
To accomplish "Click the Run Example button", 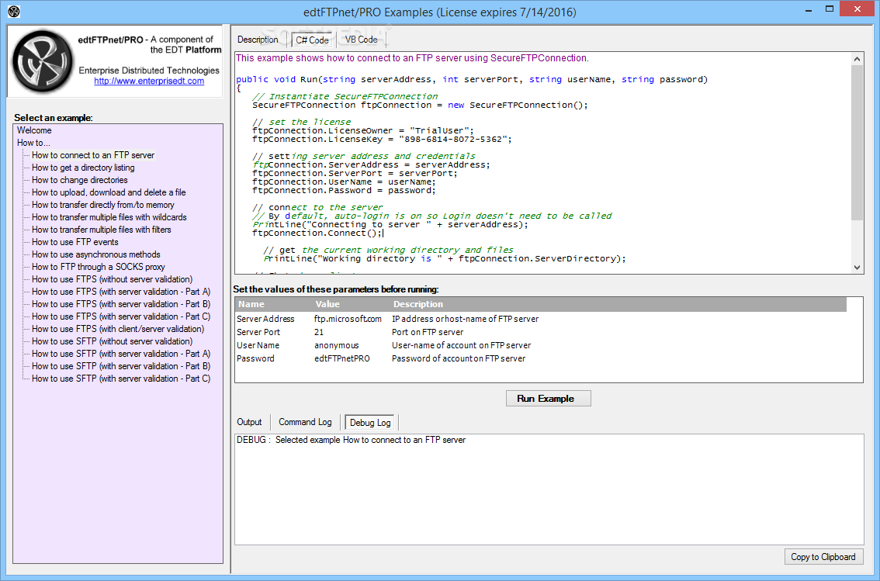I will tap(548, 399).
